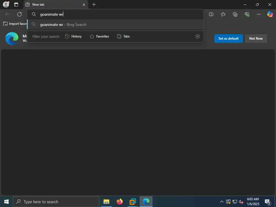Open the Edge profile avatar
Screen dimensions: 276x207
click(6, 4)
